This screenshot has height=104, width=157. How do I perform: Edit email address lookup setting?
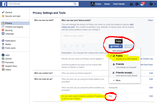pyautogui.click(x=151, y=79)
